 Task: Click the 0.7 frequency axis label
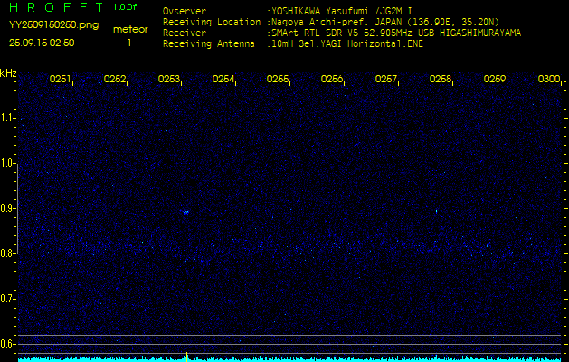pos(8,299)
